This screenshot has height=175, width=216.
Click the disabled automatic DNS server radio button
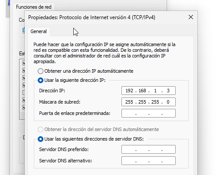tap(40, 129)
